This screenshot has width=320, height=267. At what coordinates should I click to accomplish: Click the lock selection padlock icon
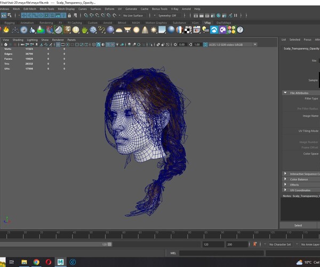pos(69,15)
